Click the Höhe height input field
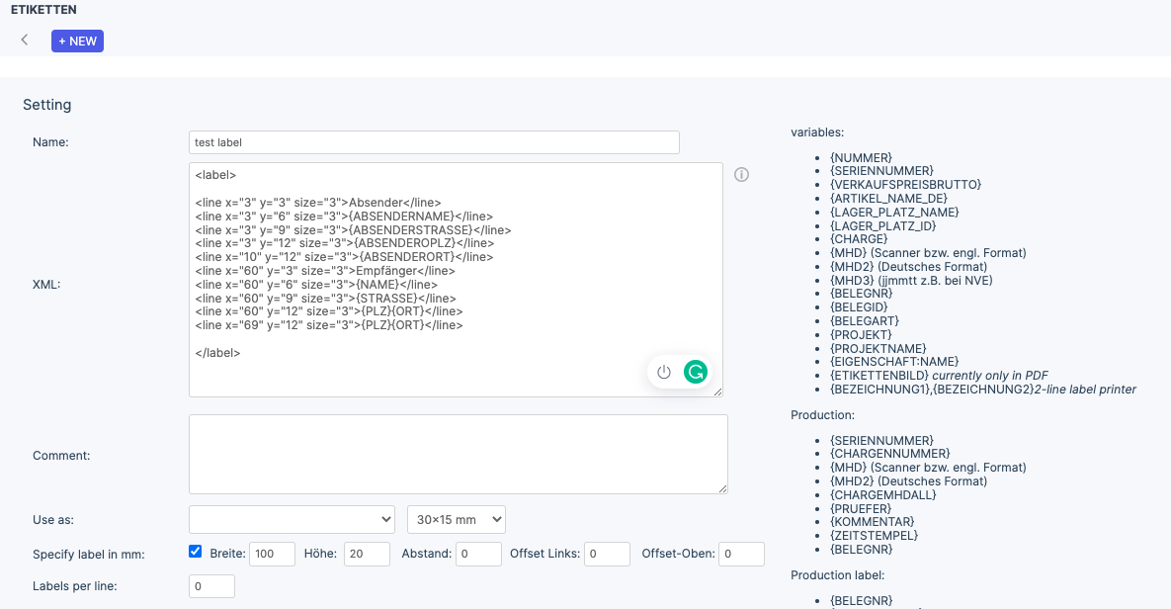 tap(367, 554)
